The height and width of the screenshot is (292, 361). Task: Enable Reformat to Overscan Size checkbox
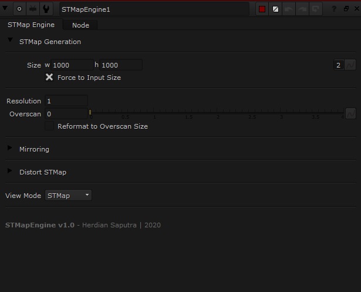(49, 126)
